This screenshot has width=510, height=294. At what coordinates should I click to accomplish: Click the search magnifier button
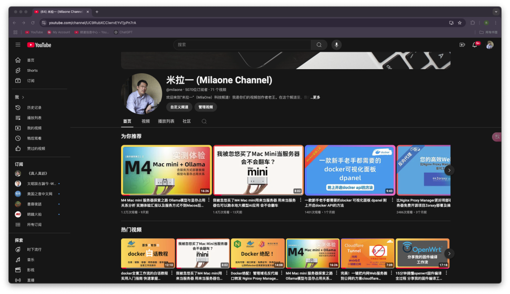click(319, 45)
